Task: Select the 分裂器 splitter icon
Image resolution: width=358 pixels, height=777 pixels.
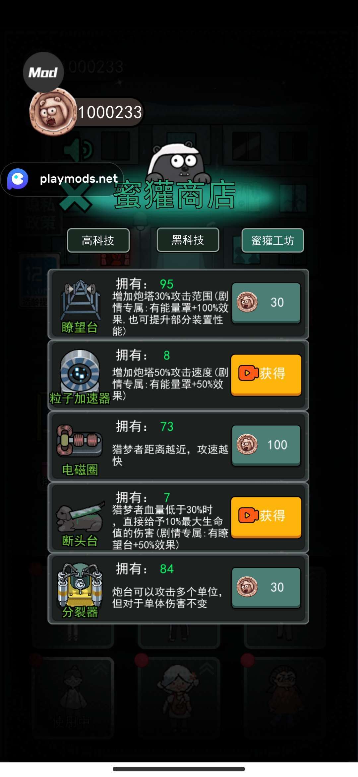Action: (80, 584)
